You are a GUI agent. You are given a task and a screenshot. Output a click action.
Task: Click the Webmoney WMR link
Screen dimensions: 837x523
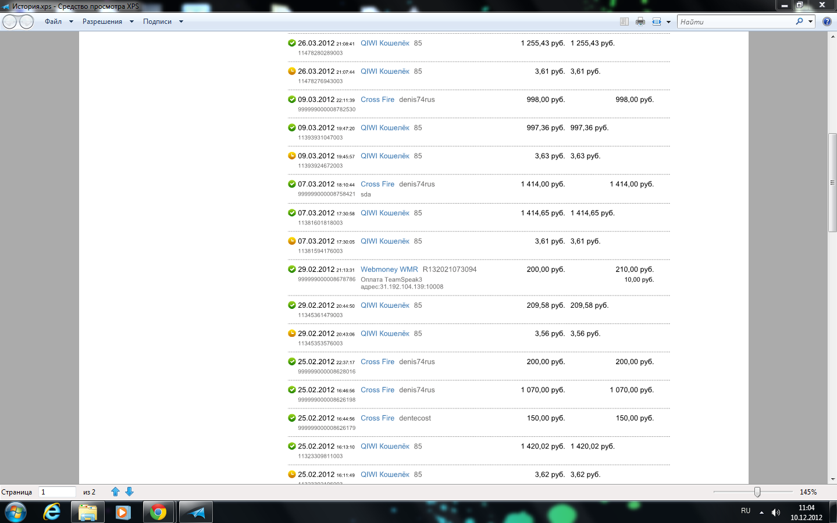pos(389,269)
